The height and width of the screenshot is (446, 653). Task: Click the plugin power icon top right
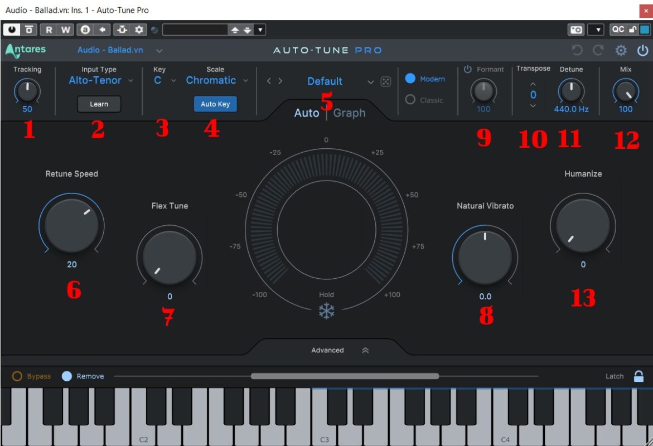(644, 50)
